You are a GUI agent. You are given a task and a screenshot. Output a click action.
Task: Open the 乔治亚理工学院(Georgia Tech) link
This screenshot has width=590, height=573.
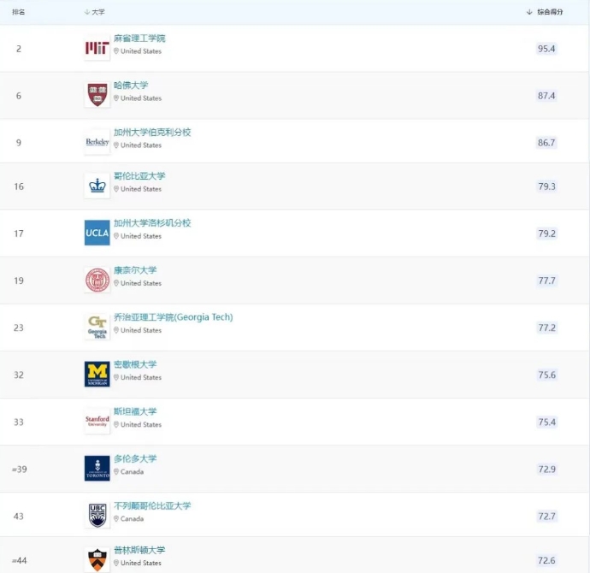coord(173,317)
